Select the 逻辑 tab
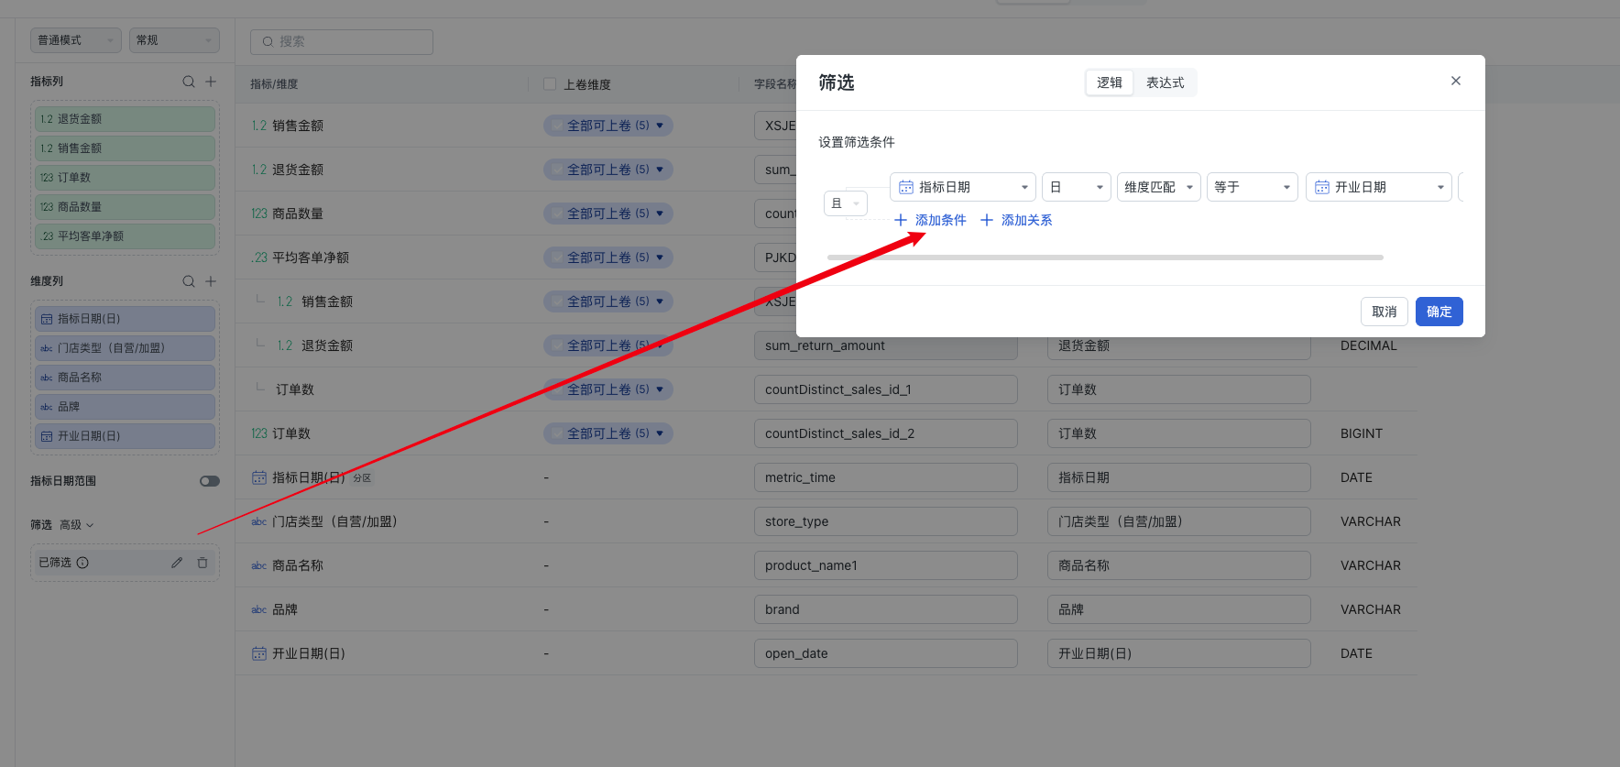 click(1110, 82)
